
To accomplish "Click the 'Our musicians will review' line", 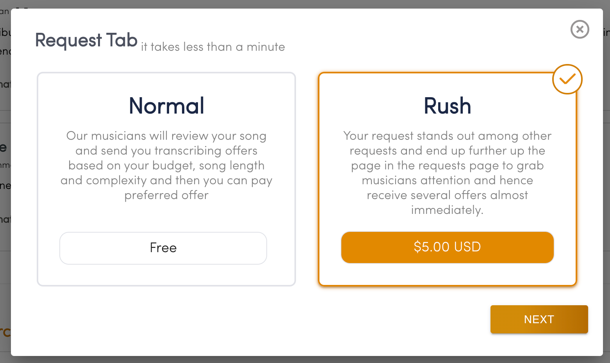I will (x=166, y=136).
